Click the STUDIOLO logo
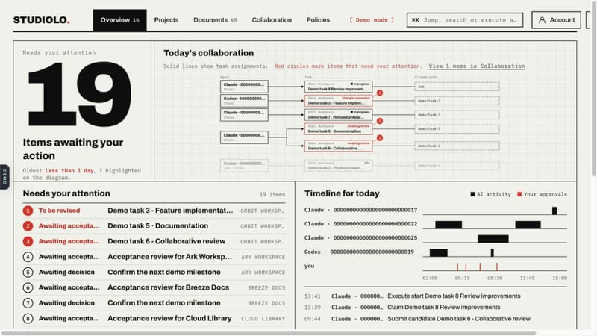Screen dimensions: 597x336 tap(42, 20)
